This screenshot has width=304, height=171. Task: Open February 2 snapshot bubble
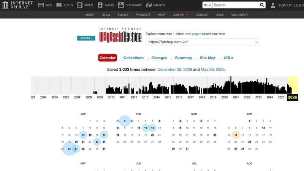coord(125,121)
